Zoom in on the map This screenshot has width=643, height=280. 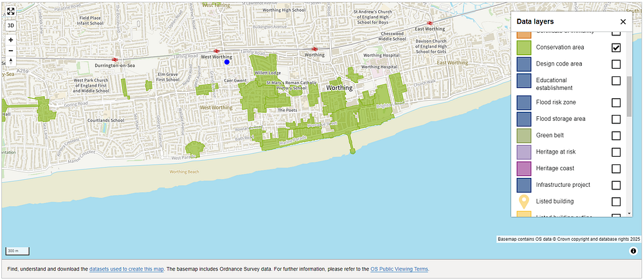11,40
